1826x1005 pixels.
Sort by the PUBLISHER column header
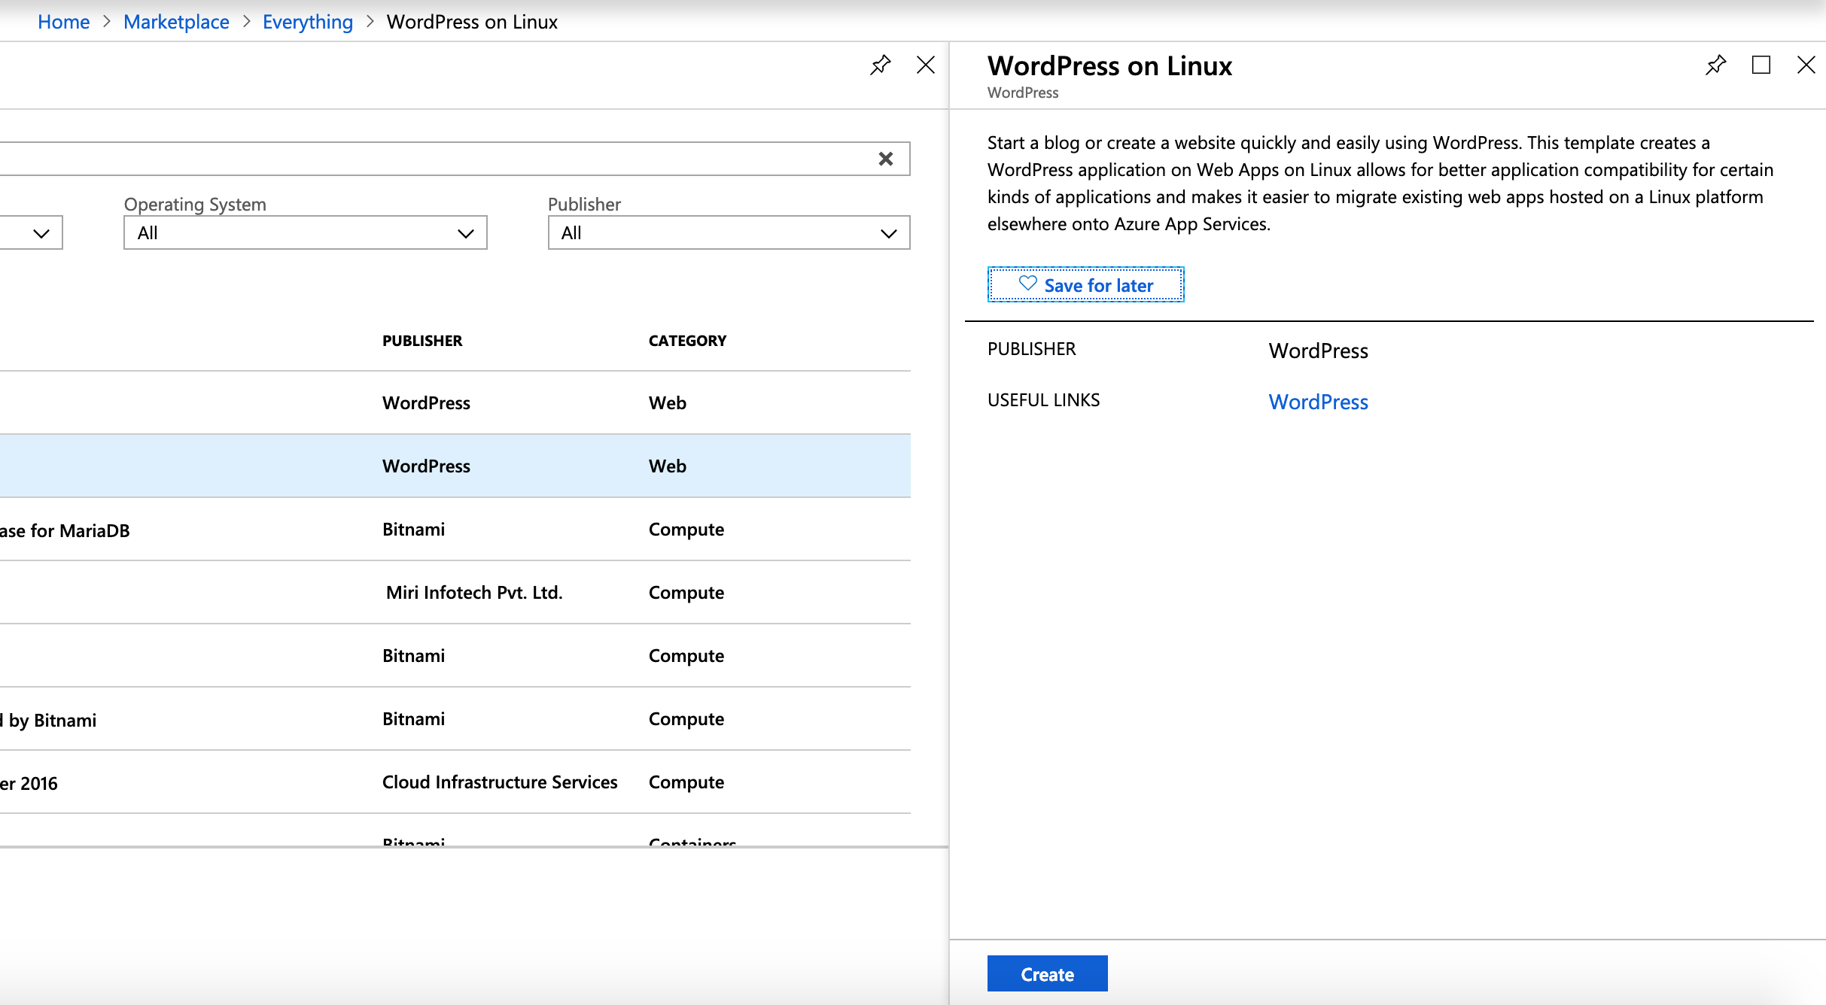tap(422, 341)
